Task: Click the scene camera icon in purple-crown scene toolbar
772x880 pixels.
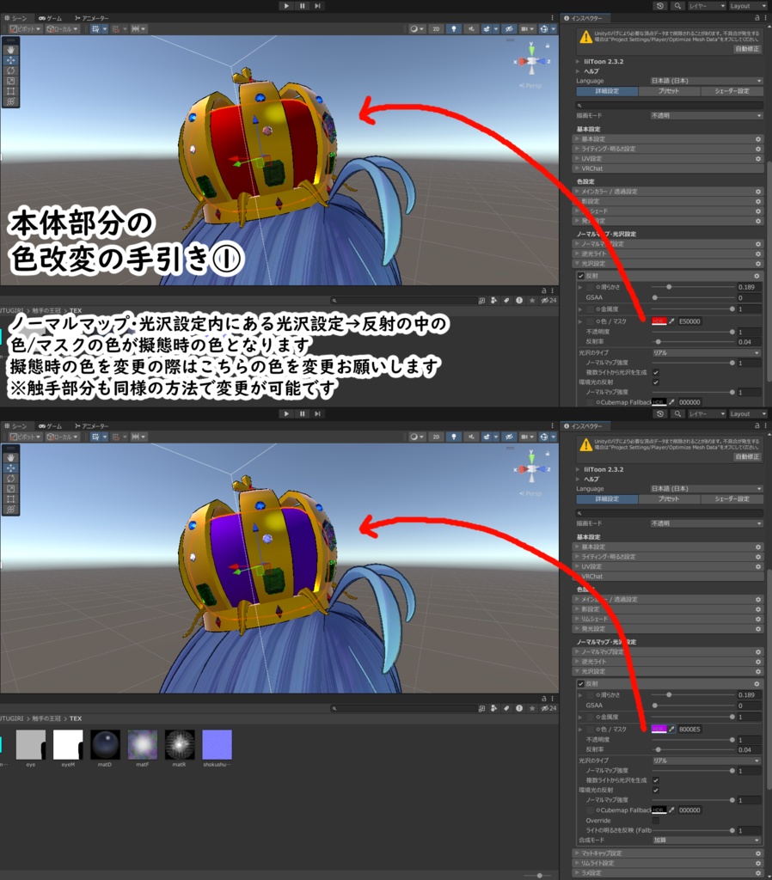Action: [x=524, y=437]
